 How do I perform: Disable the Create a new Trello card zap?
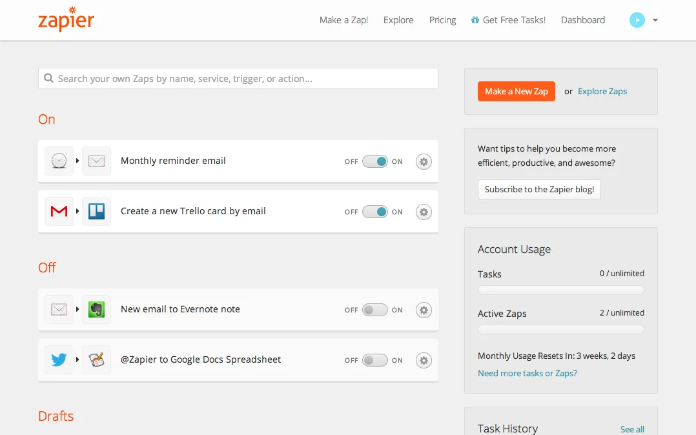[374, 212]
